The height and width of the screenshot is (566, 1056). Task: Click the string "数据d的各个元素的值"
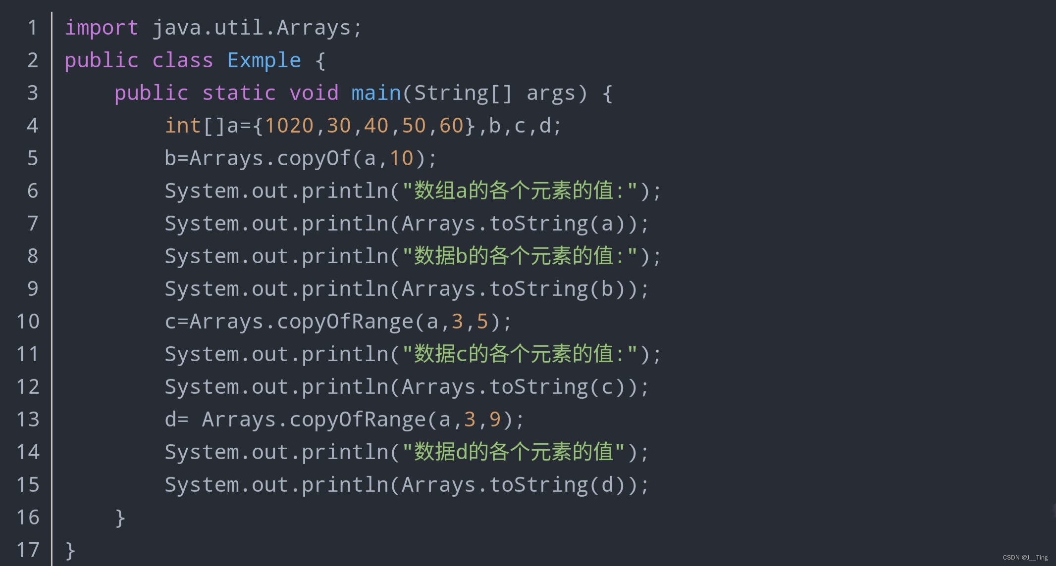tap(513, 452)
